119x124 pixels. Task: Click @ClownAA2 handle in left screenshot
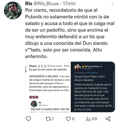coord(54,66)
